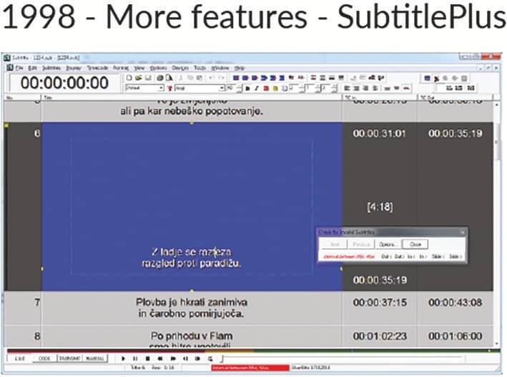The image size is (507, 377).
Task: Click the fast forward playback button
Action: (x=173, y=358)
